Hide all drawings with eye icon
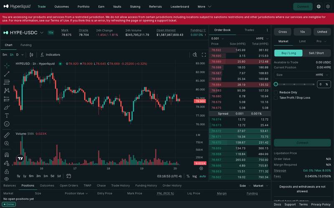Image resolution: width=334 pixels, height=208 pixels. tap(7, 179)
